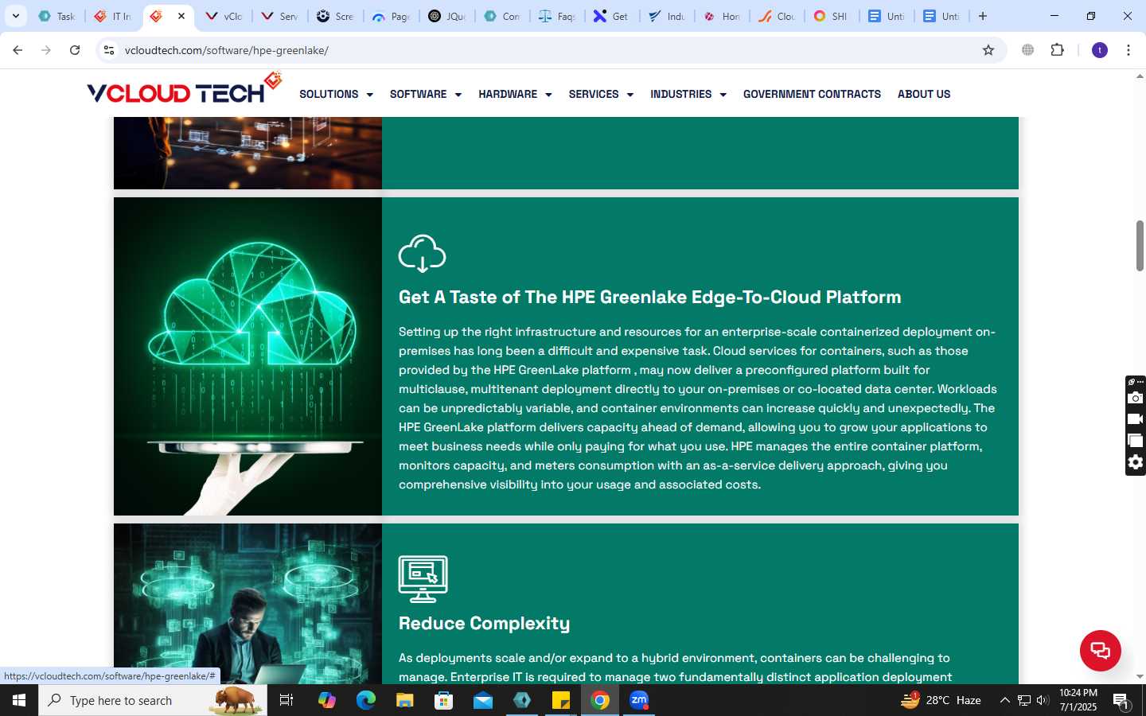This screenshot has height=716, width=1146.
Task: Open the Mail app on the taskbar
Action: pos(483,700)
